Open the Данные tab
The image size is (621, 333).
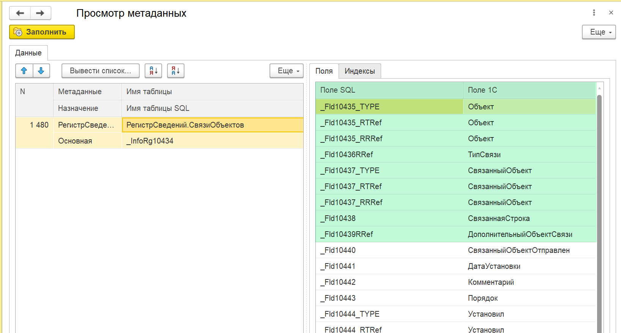28,53
